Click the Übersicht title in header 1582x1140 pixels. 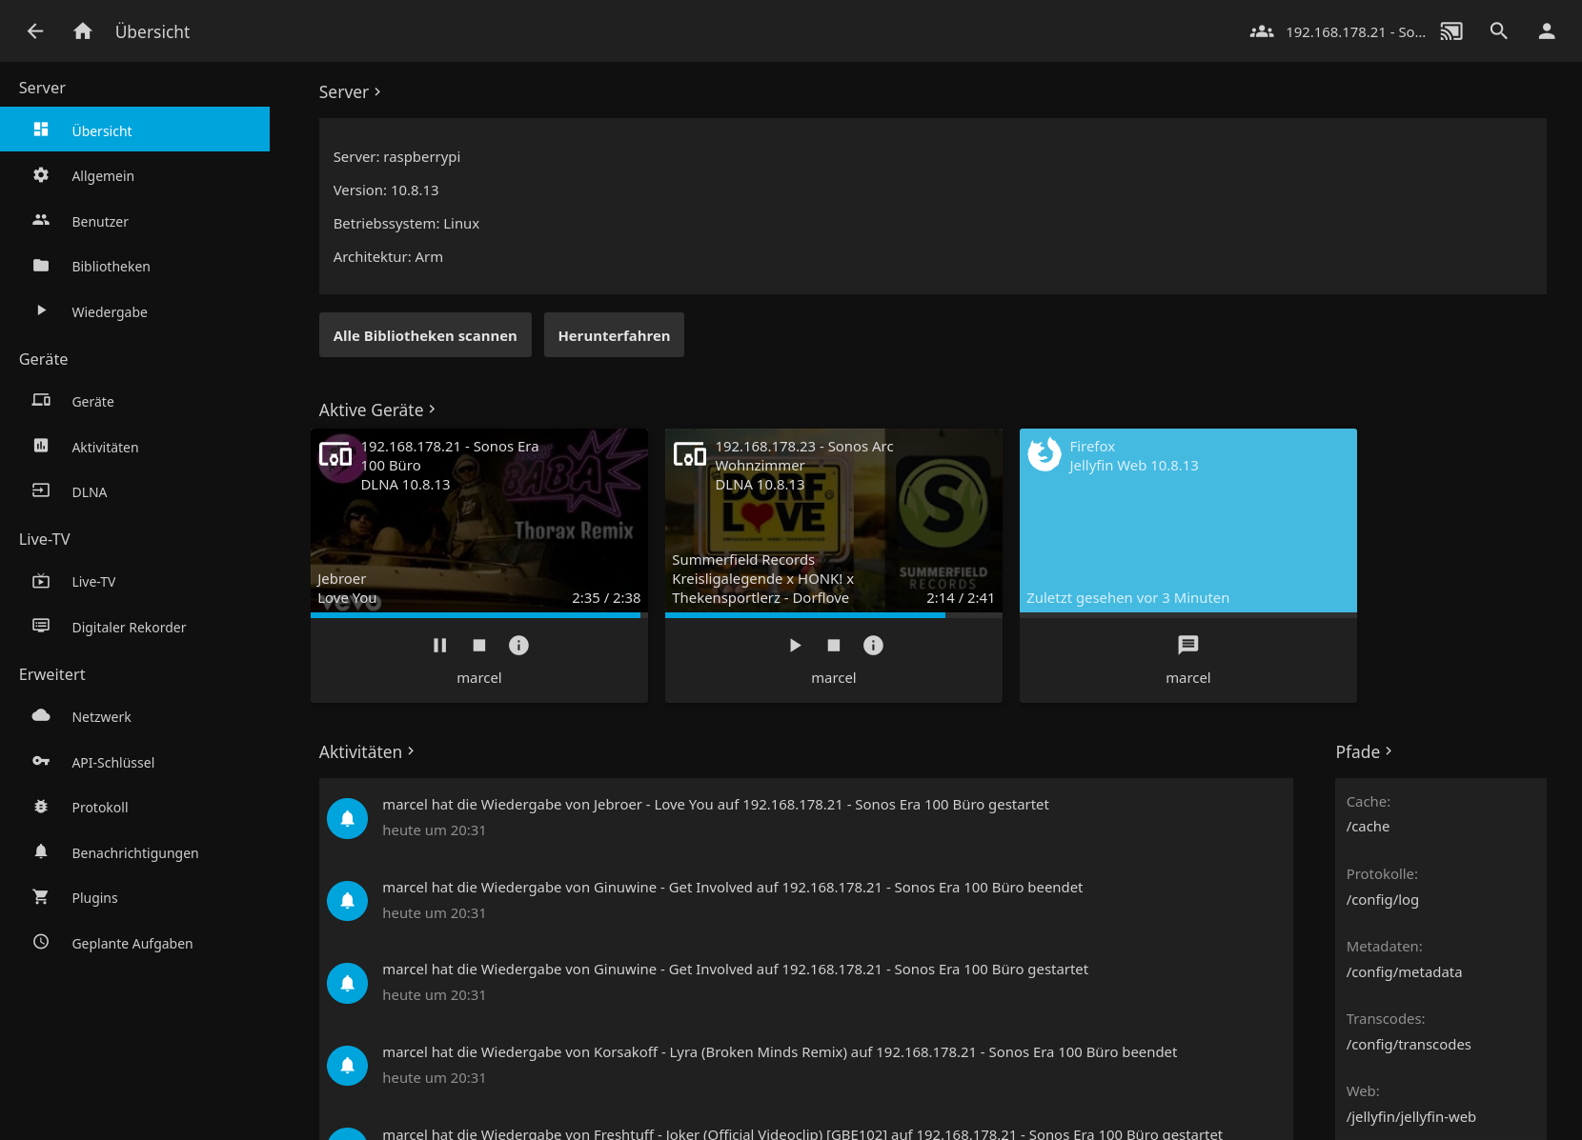152,31
